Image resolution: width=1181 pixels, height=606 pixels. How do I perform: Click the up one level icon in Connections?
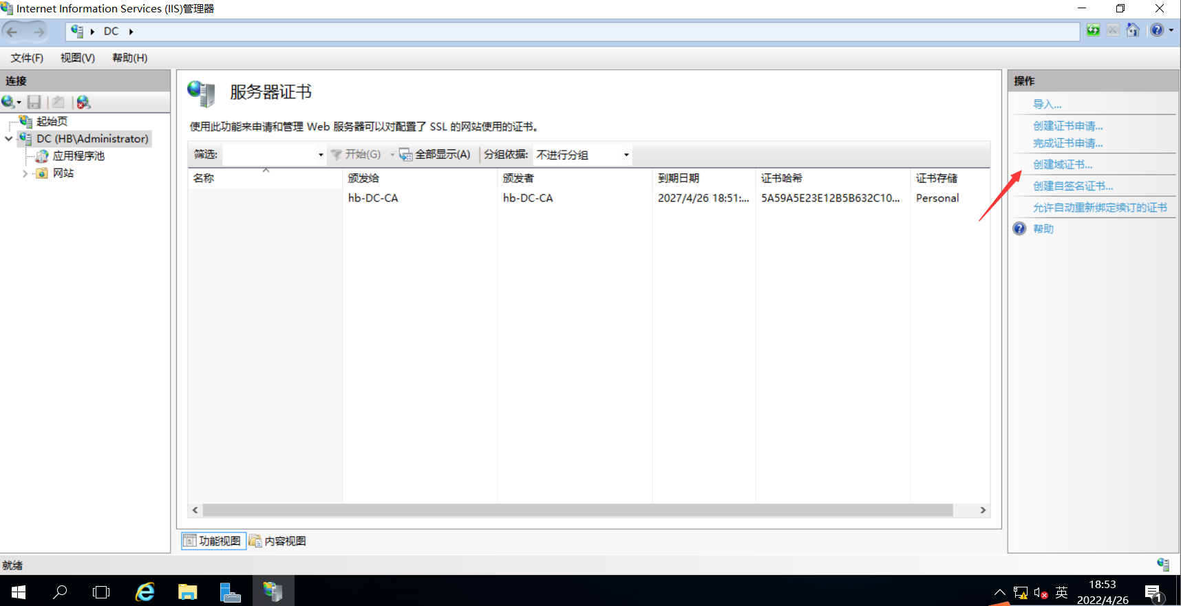[x=58, y=102]
